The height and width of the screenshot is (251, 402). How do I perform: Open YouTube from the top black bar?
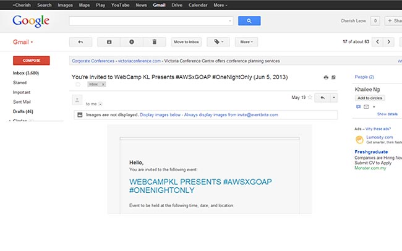click(120, 4)
